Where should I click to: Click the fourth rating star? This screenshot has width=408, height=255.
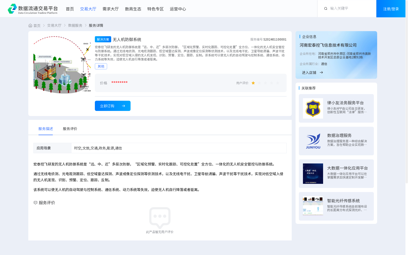coord(272,83)
